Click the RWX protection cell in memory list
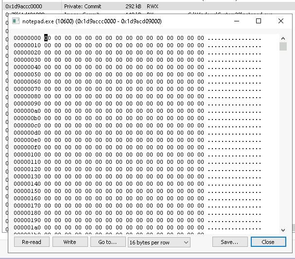Image resolution: width=295 pixels, height=259 pixels. pyautogui.click(x=153, y=6)
